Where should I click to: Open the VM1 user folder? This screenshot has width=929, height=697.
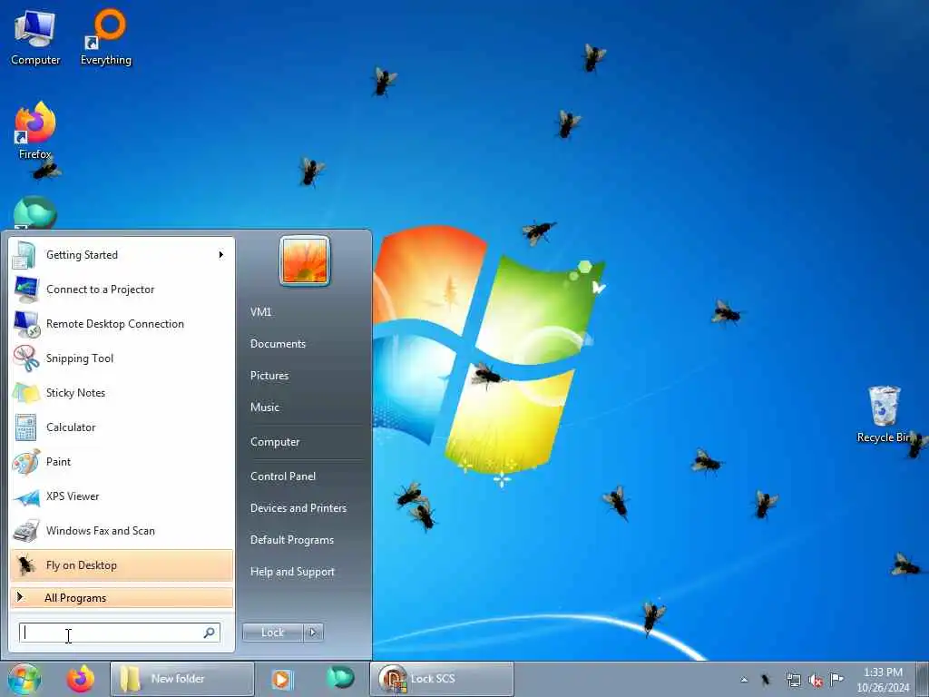[x=260, y=312]
